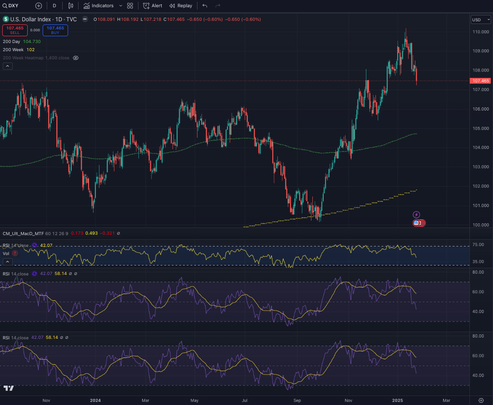Collapse the RSI pane indicator legend
493x405 pixels.
pos(8,262)
